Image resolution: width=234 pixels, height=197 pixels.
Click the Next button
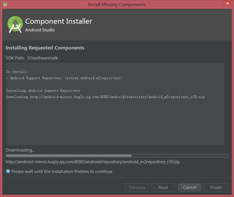163,188
